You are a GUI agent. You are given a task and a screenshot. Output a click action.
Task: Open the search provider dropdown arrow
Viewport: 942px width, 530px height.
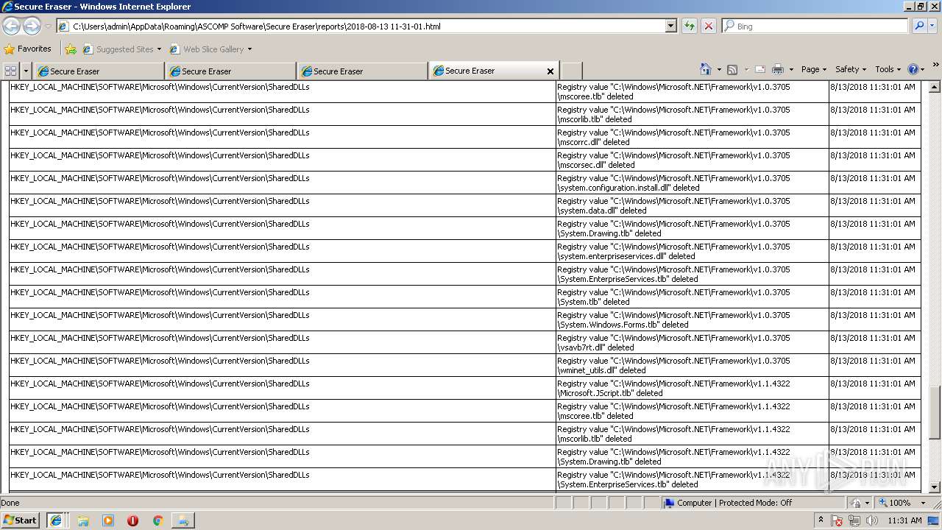pyautogui.click(x=933, y=26)
